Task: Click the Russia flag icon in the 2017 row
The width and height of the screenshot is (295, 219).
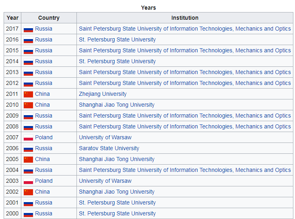Action: click(x=28, y=29)
